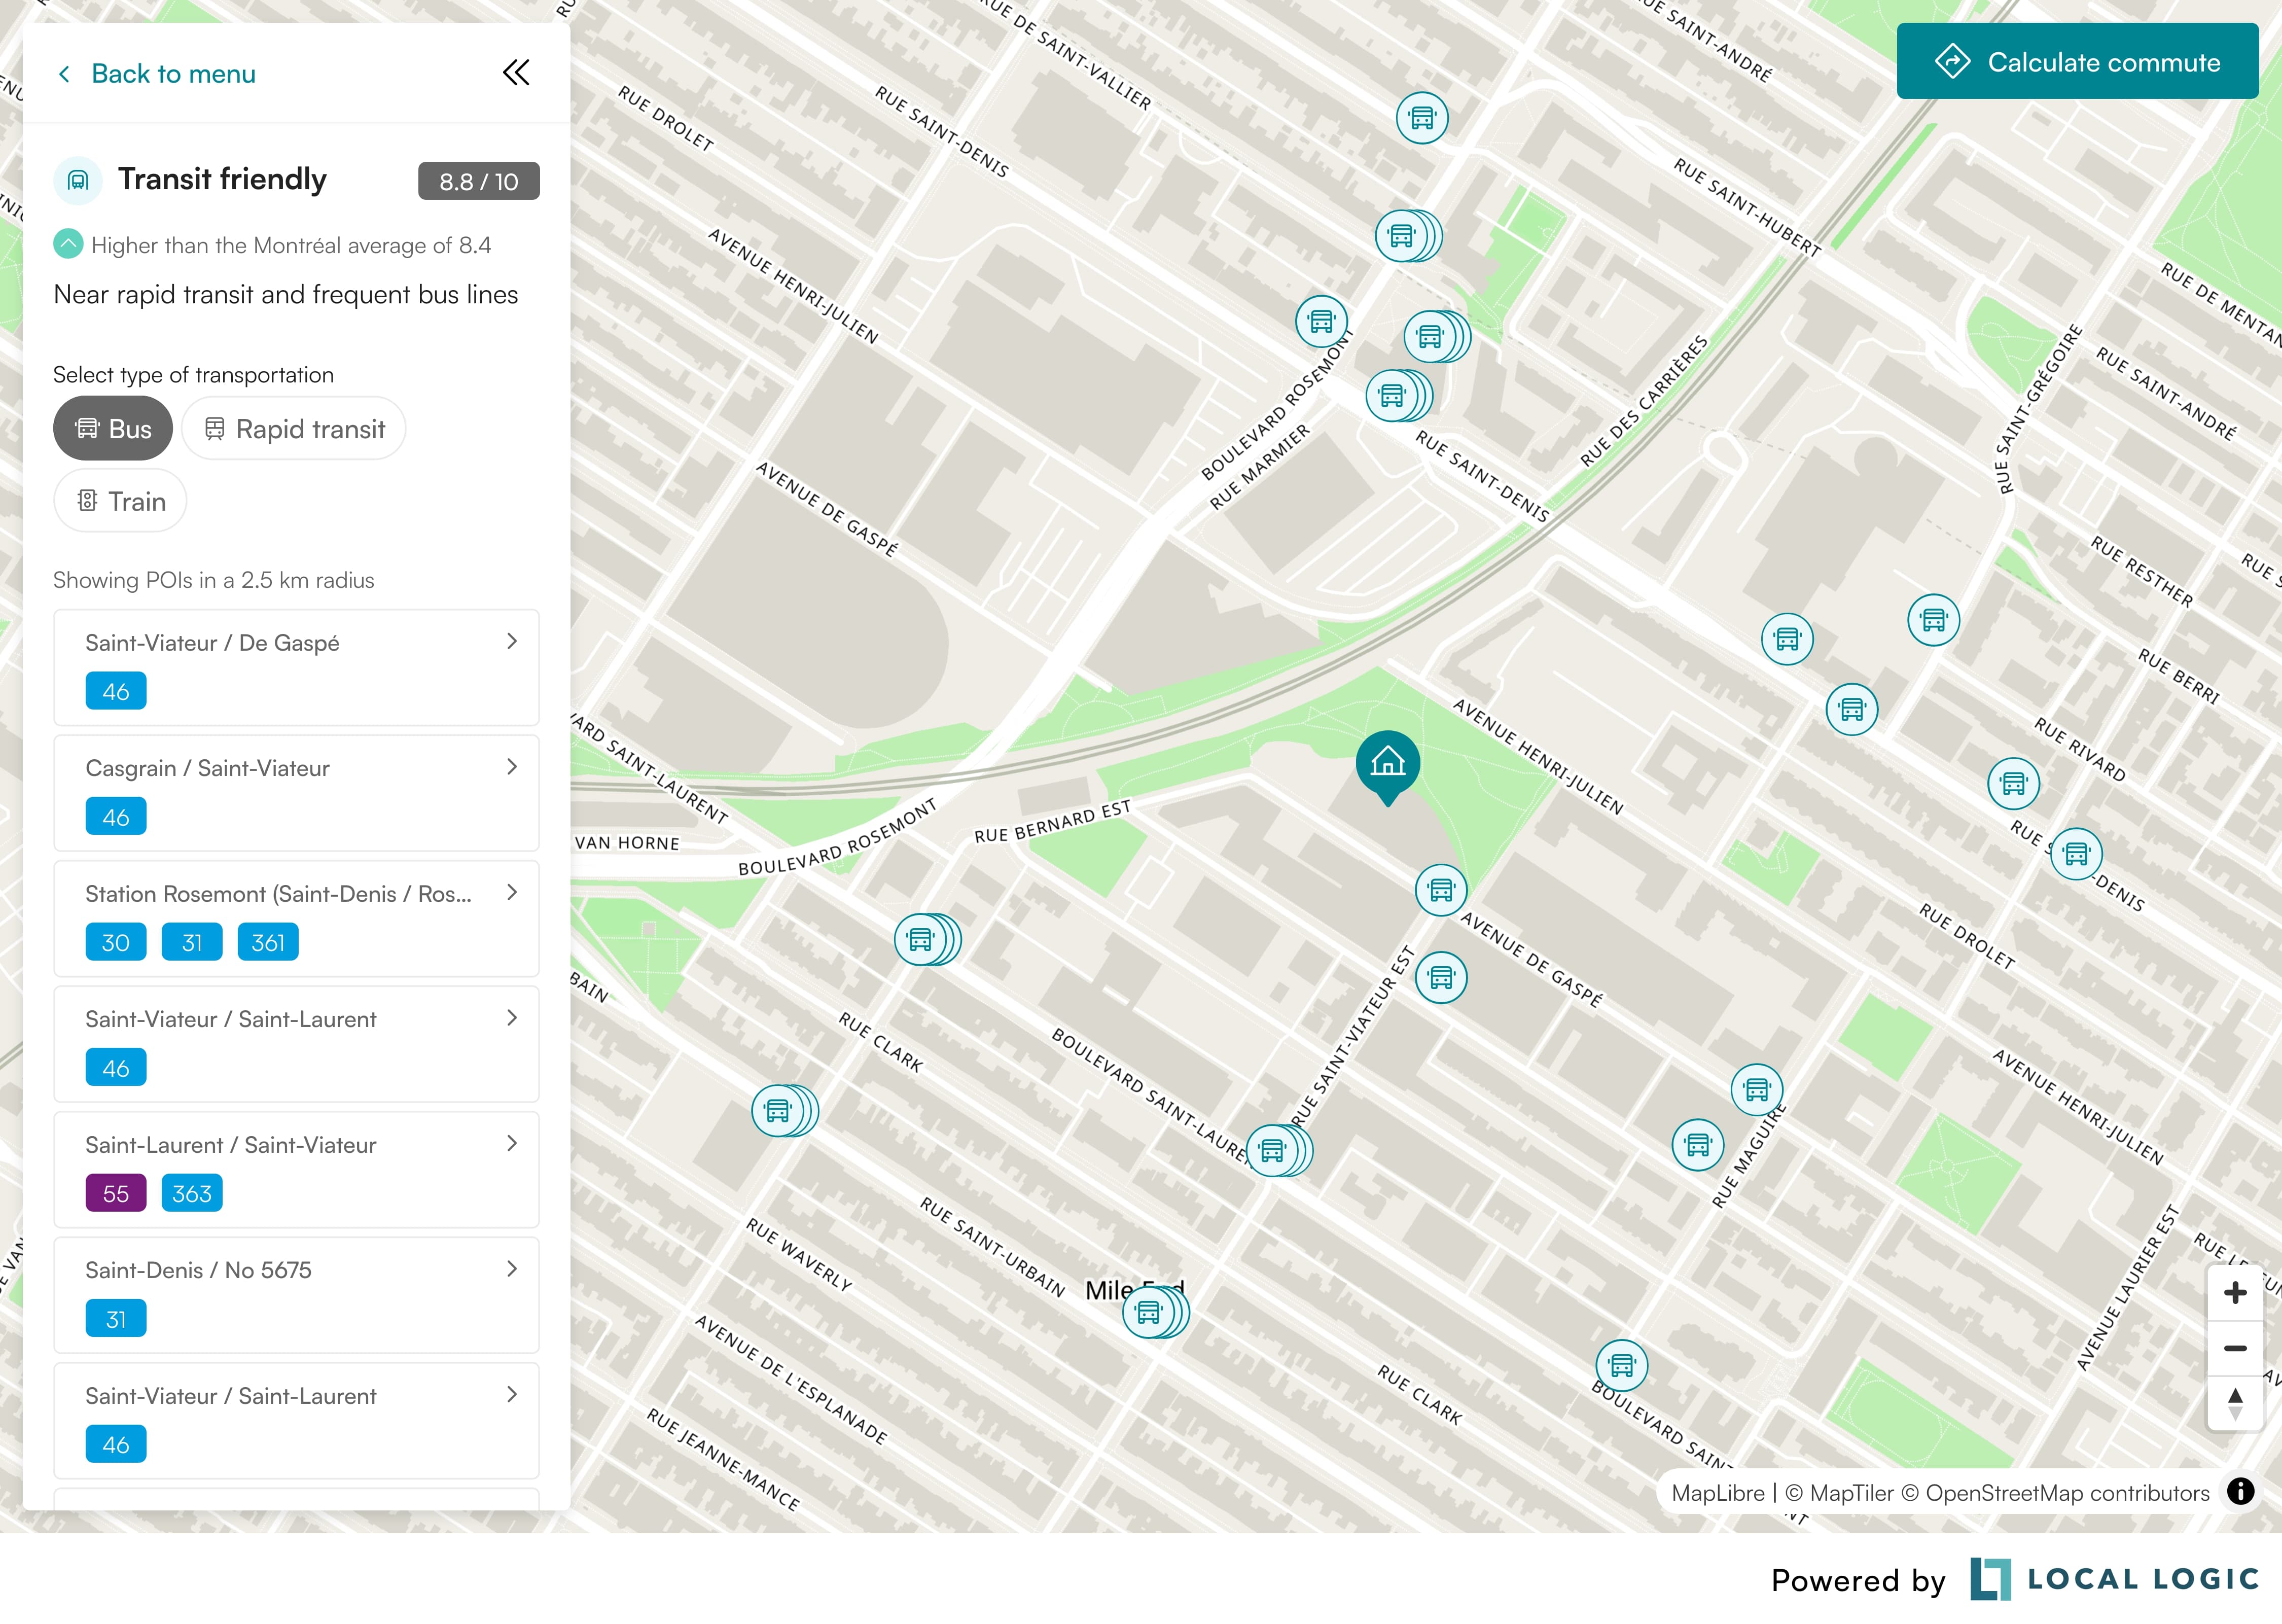The image size is (2282, 1624).
Task: Zoom out the map with minus button
Action: pyautogui.click(x=2235, y=1348)
